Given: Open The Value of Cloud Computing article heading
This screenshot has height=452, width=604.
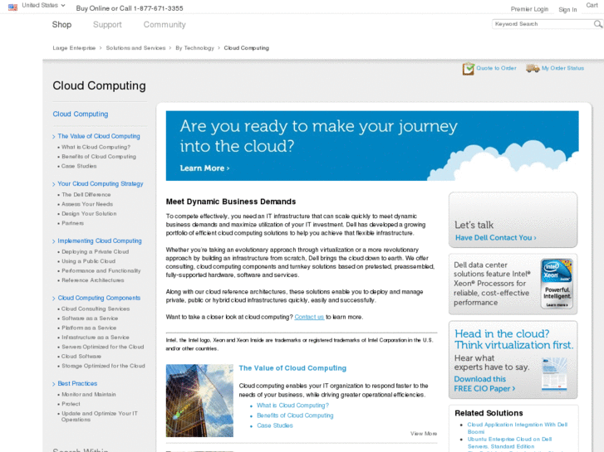Looking at the screenshot, I should click(292, 368).
